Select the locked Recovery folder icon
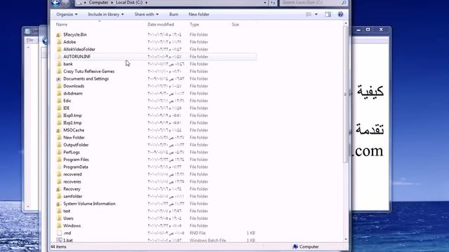This screenshot has height=252, width=449. pos(59,189)
